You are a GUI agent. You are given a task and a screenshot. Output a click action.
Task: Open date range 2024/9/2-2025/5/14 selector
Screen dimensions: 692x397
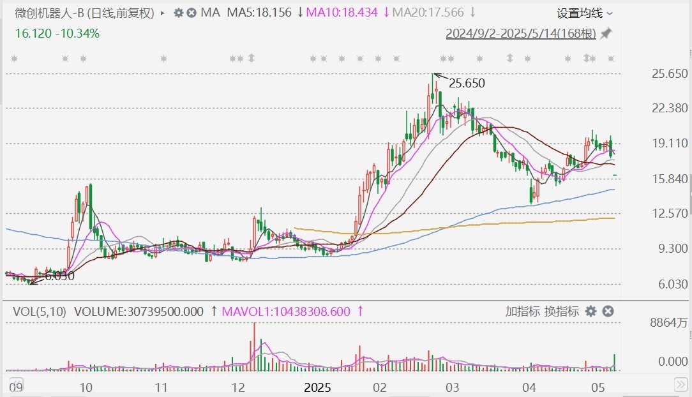(521, 33)
